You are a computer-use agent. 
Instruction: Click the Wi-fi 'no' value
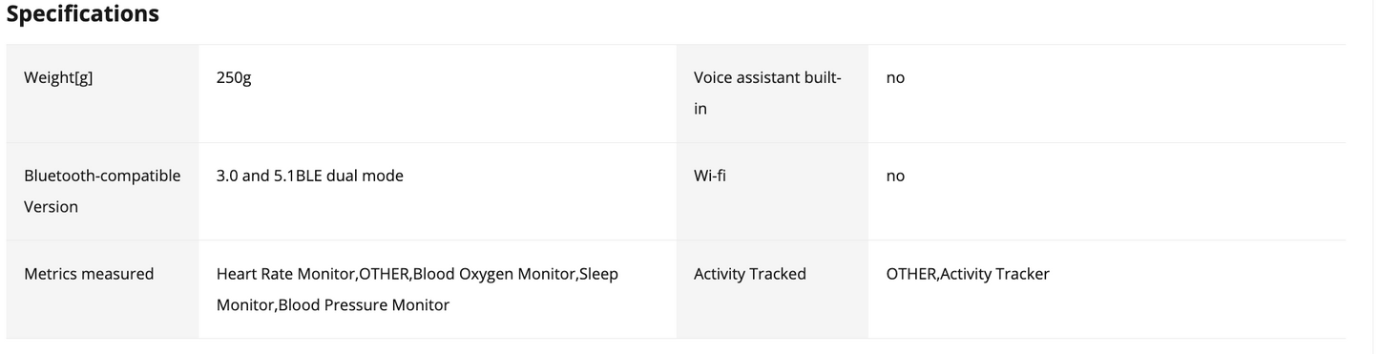(x=895, y=176)
